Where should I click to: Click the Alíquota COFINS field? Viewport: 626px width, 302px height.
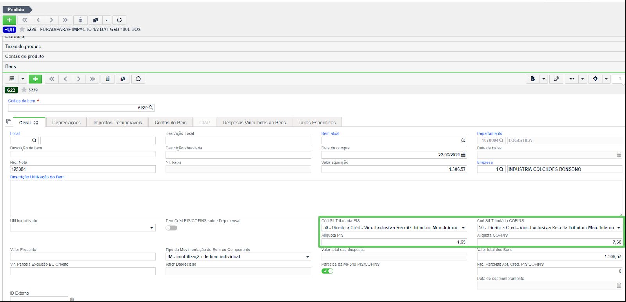(550, 242)
